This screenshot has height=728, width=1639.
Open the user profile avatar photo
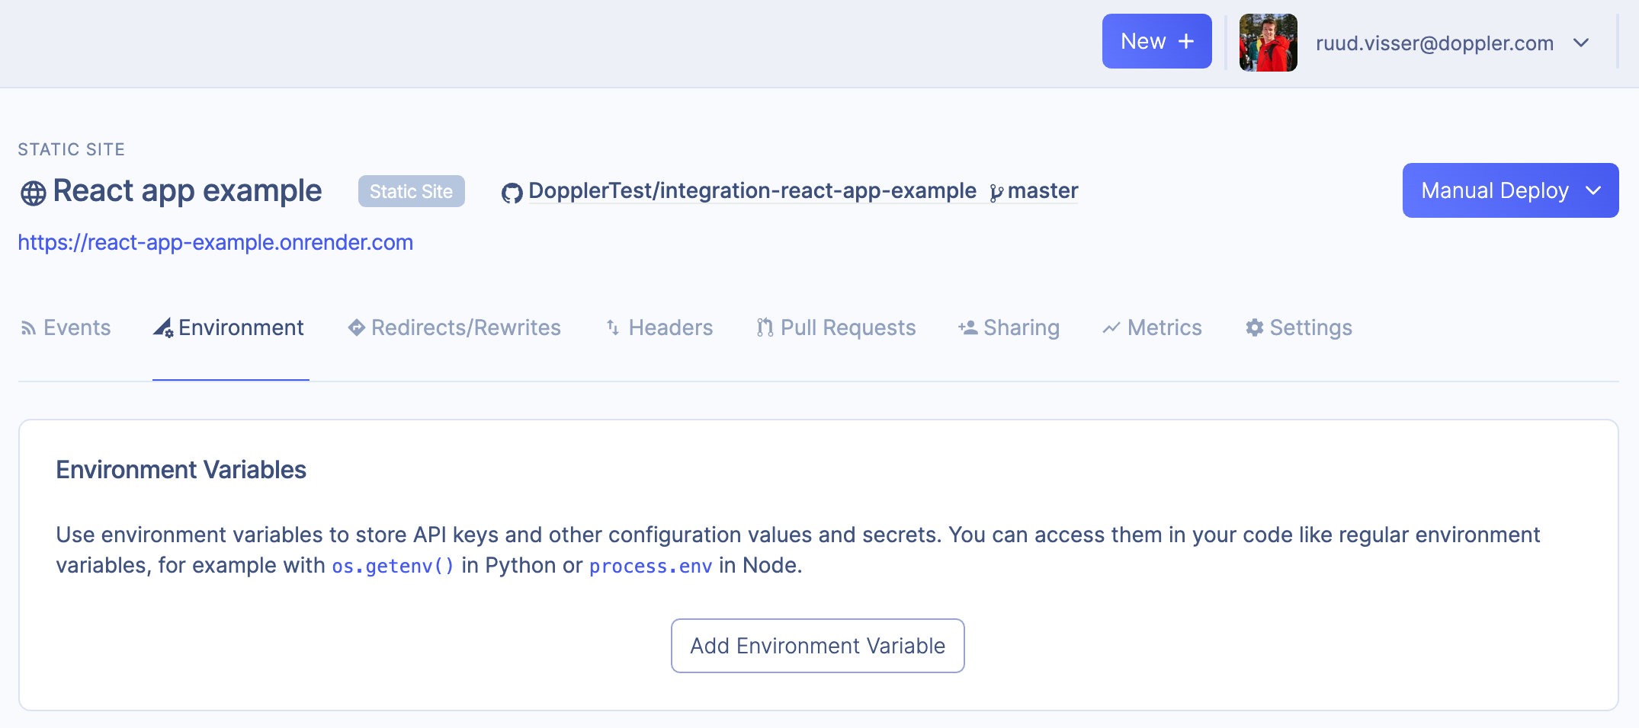point(1269,43)
